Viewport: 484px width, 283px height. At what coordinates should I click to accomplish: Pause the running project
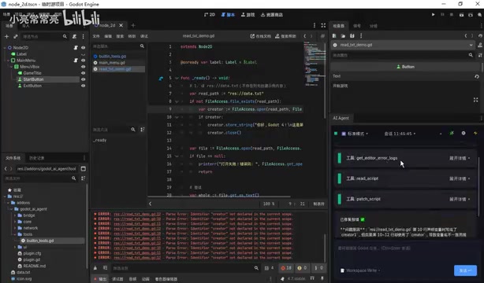point(442,14)
